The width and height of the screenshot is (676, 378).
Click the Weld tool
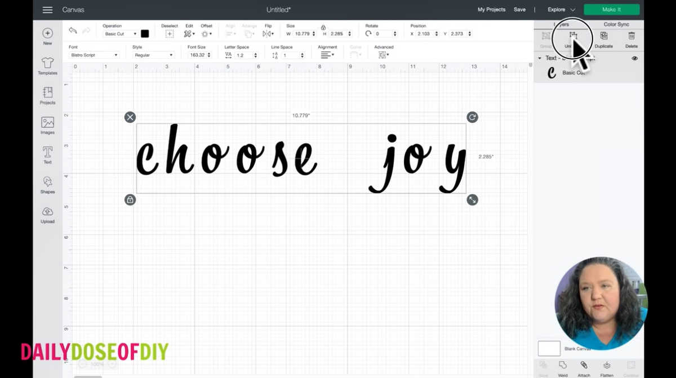coord(562,365)
